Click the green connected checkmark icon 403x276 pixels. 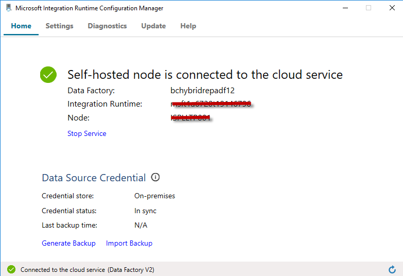(48, 75)
